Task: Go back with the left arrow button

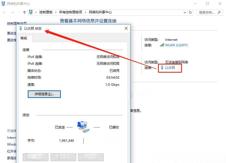Action: coord(4,13)
